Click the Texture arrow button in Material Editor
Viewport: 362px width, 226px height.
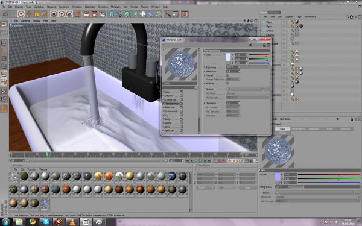coord(228,89)
